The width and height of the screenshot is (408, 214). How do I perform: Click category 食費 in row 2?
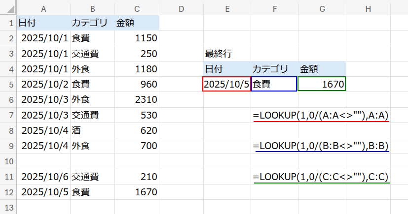92,38
